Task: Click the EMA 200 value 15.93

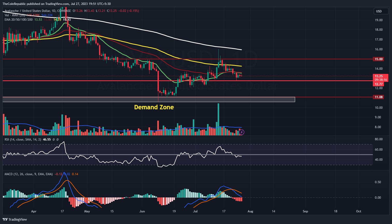Action: [67, 20]
